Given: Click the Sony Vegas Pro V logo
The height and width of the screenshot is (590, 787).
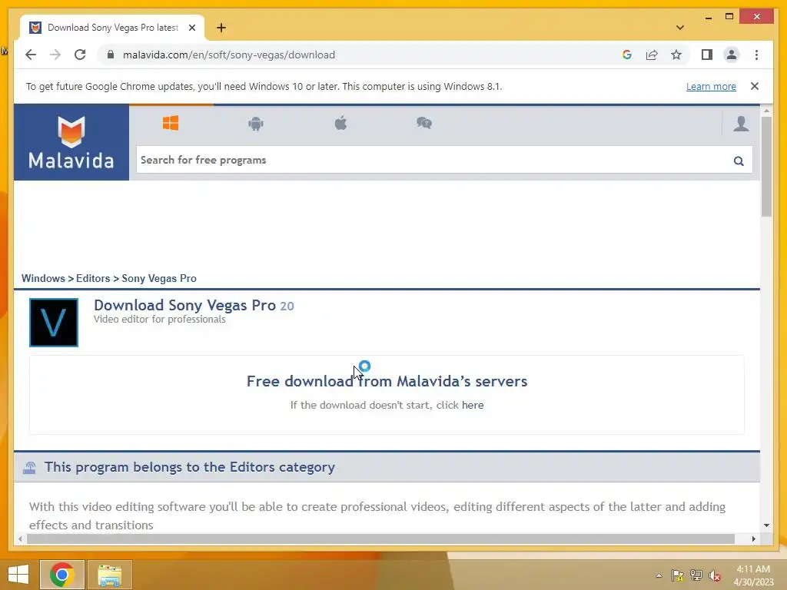Looking at the screenshot, I should pos(54,323).
